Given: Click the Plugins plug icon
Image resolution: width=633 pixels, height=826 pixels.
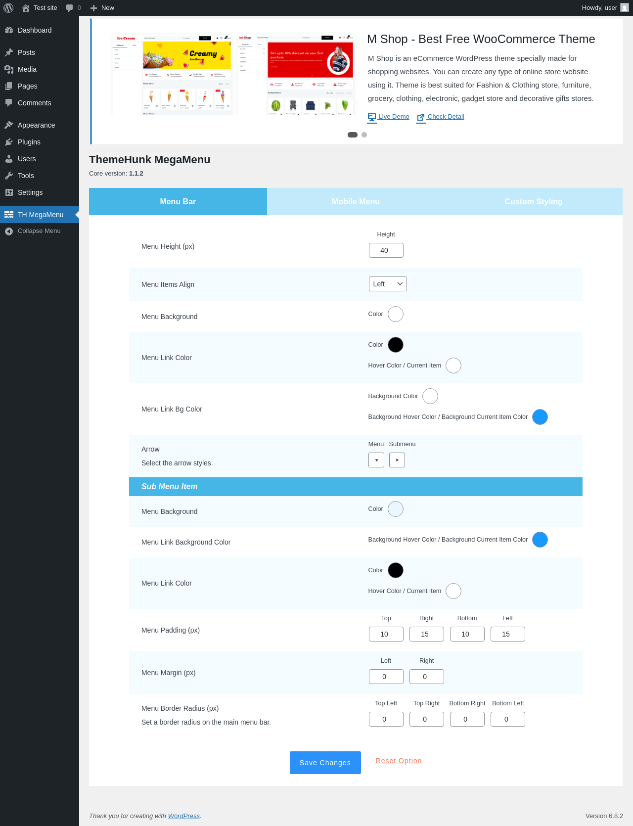Looking at the screenshot, I should 9,142.
